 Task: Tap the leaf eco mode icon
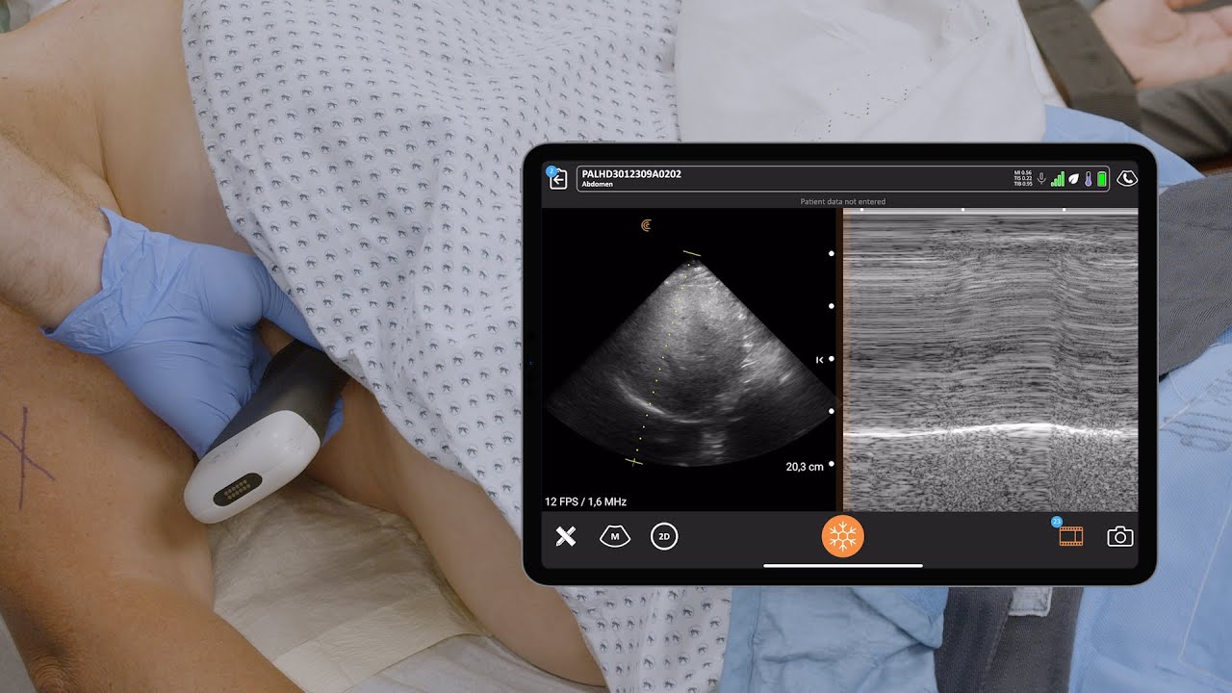click(1073, 179)
